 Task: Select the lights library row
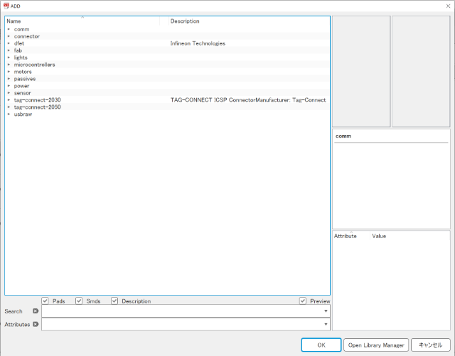coord(167,58)
